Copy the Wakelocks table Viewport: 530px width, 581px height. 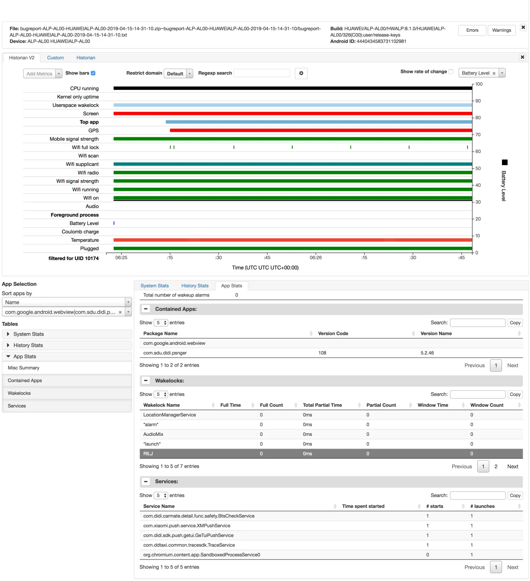click(515, 395)
